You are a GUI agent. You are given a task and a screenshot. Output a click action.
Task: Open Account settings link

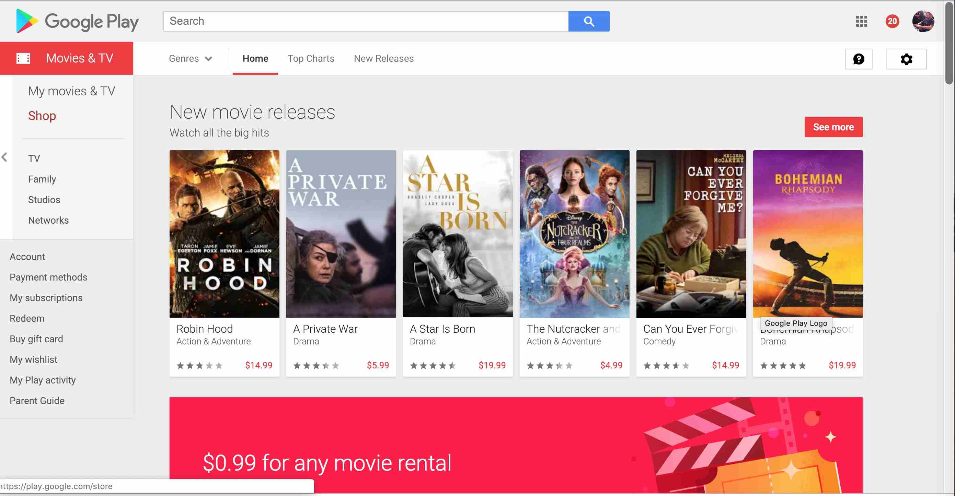(x=27, y=256)
